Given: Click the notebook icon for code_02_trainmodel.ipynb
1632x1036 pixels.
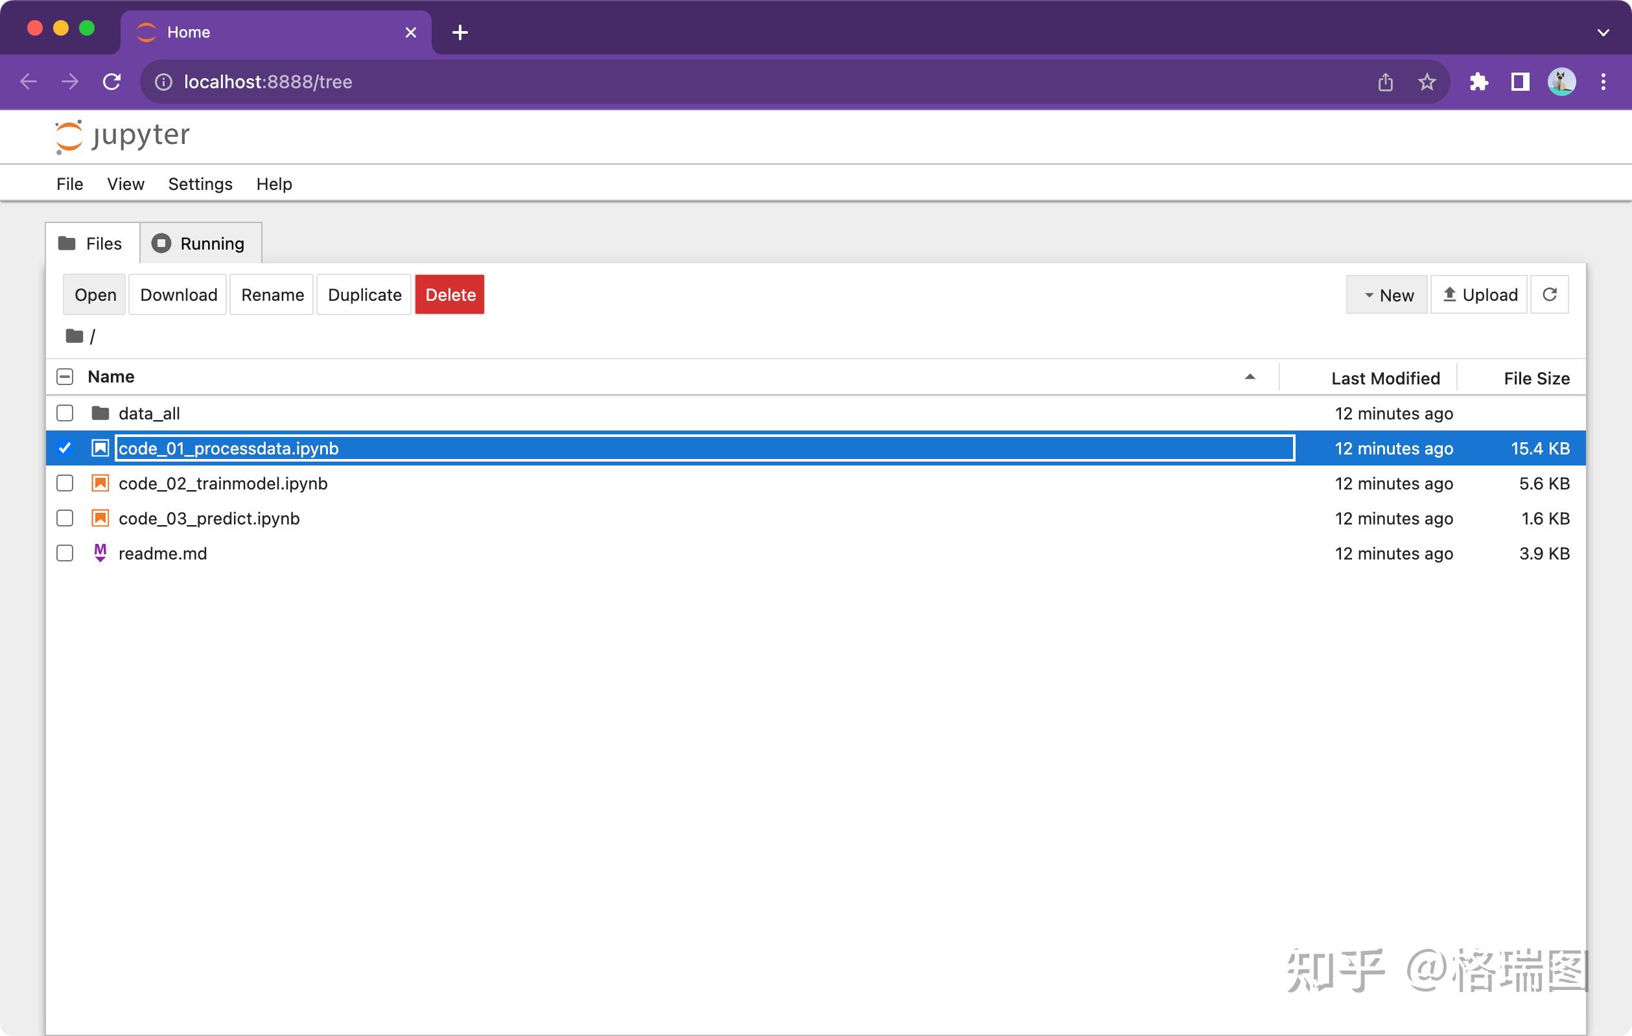Looking at the screenshot, I should [100, 484].
